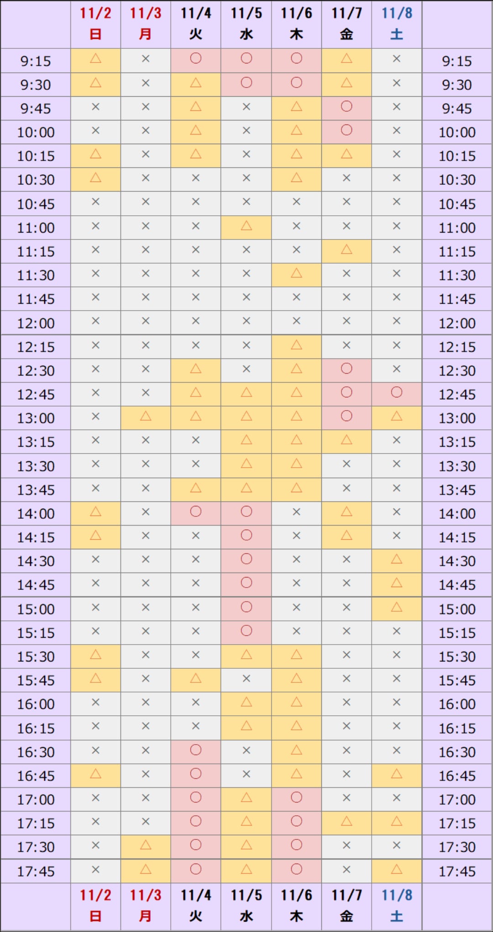Pick the triangle slot for 11/7 at 11:15

tap(346, 250)
